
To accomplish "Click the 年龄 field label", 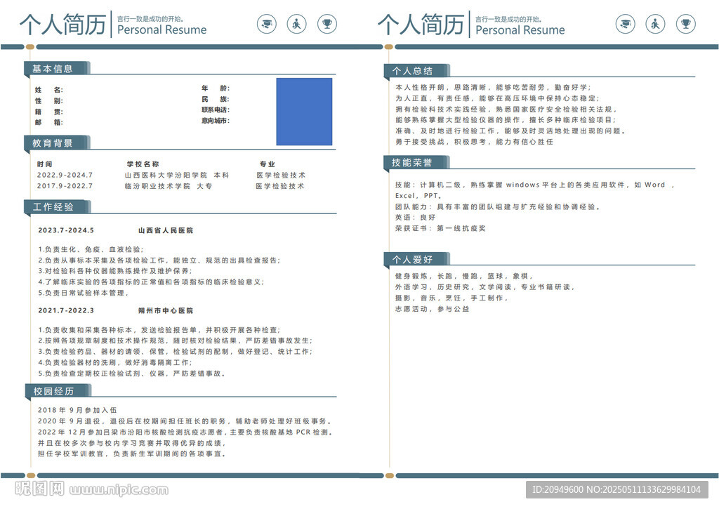I will point(216,88).
